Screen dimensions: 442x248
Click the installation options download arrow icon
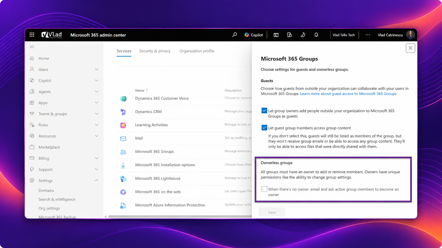pos(123,165)
